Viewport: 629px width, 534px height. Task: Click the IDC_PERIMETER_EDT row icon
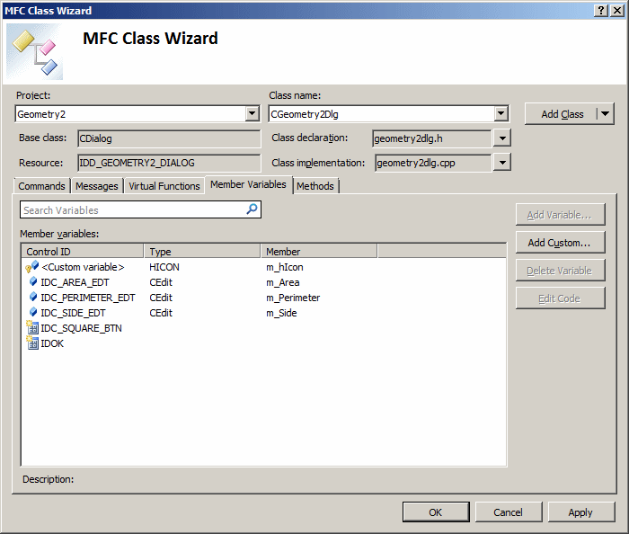[33, 297]
